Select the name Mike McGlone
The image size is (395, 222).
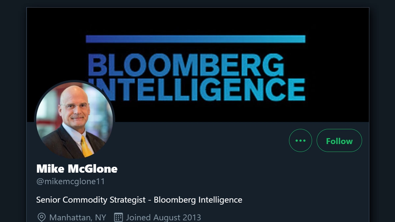(77, 169)
